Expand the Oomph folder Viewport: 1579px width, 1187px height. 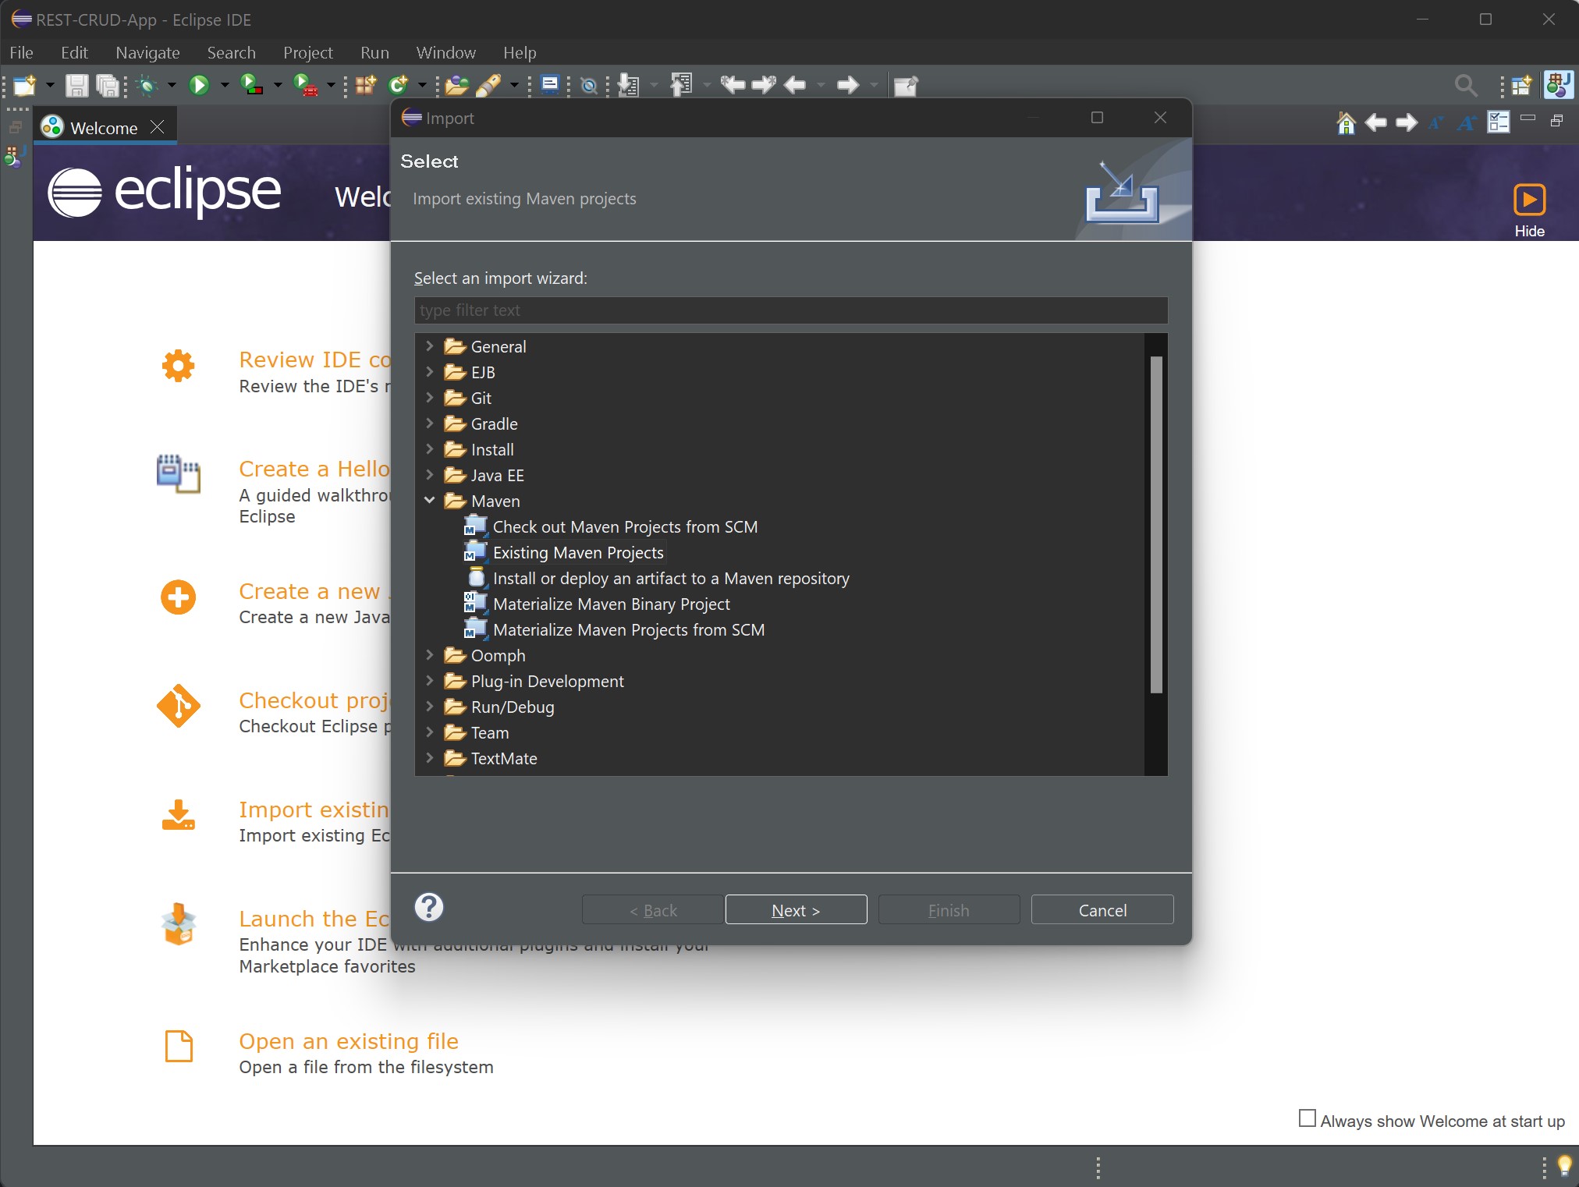click(x=429, y=654)
